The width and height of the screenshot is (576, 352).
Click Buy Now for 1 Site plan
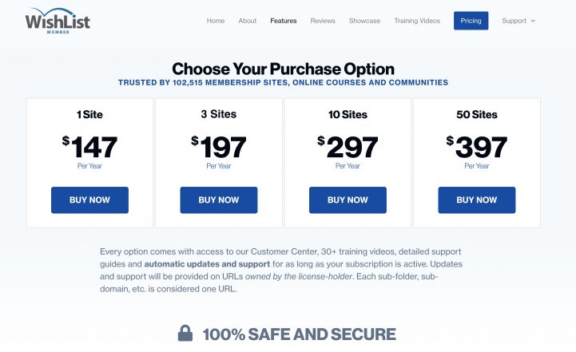(89, 200)
